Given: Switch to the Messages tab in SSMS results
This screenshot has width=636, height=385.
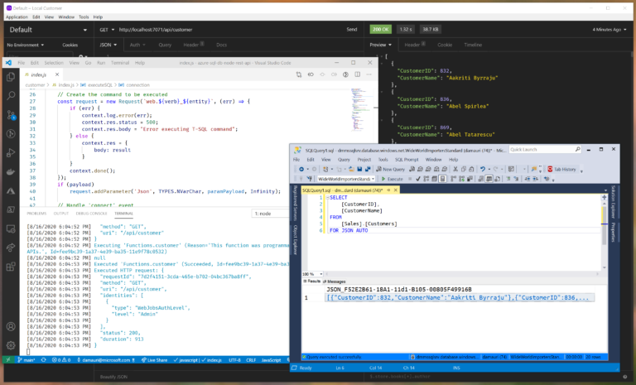Looking at the screenshot, I should pos(335,282).
